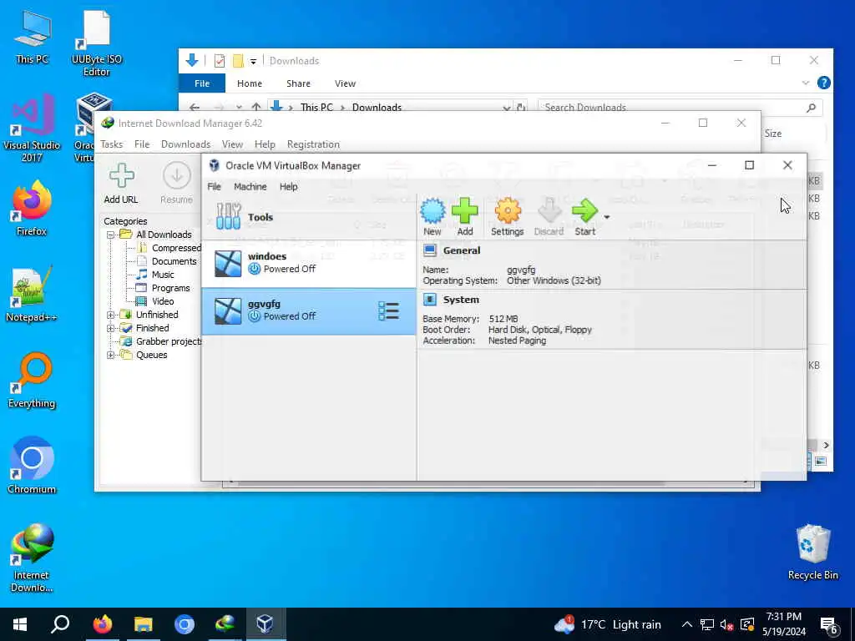Open Share ribbon tab in Explorer

[x=298, y=83]
